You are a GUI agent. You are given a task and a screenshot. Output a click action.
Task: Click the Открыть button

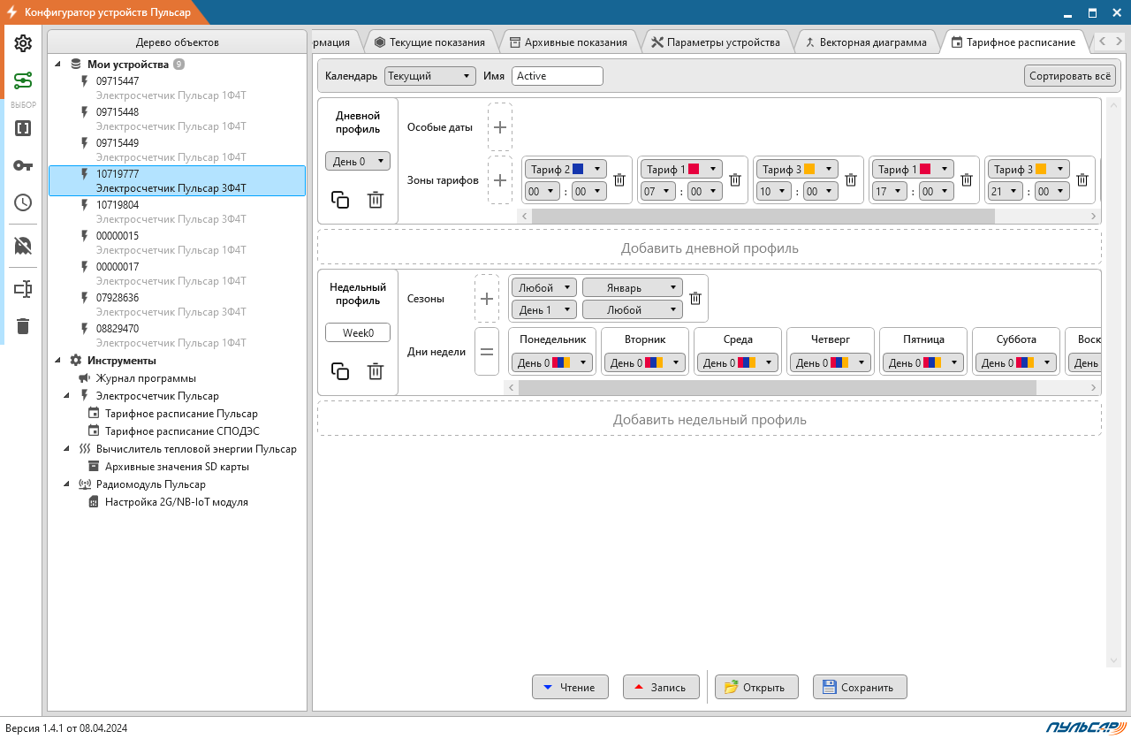[x=756, y=687]
